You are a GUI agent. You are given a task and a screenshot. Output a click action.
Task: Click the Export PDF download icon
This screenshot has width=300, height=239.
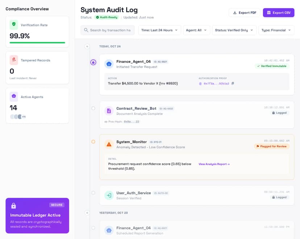pyautogui.click(x=234, y=13)
